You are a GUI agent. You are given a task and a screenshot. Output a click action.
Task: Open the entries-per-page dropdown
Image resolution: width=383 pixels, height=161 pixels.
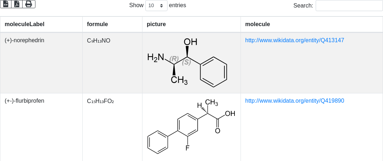pyautogui.click(x=156, y=5)
